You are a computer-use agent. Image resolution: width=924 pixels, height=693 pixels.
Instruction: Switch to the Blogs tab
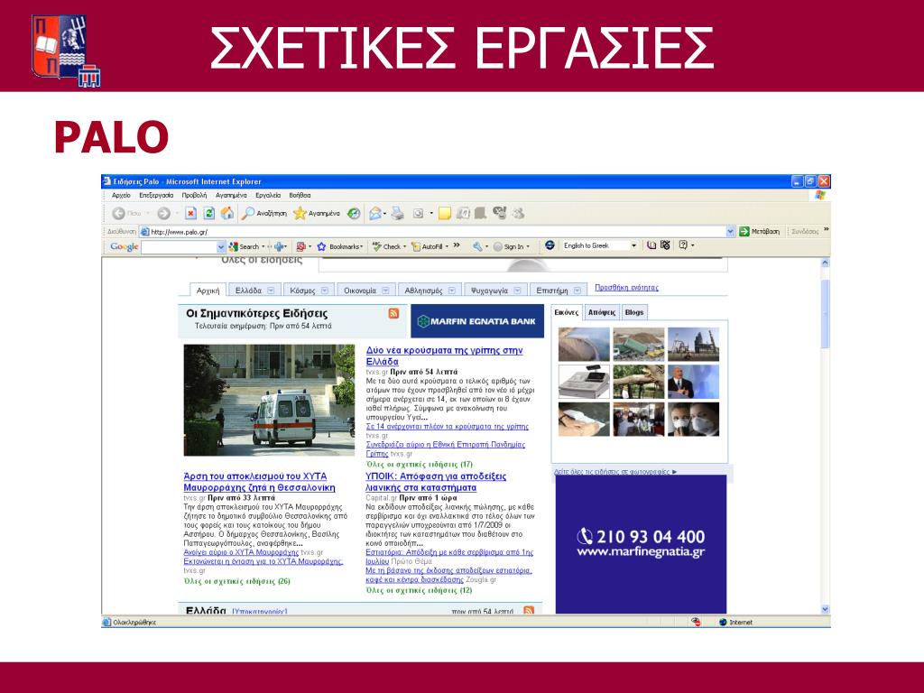(634, 312)
